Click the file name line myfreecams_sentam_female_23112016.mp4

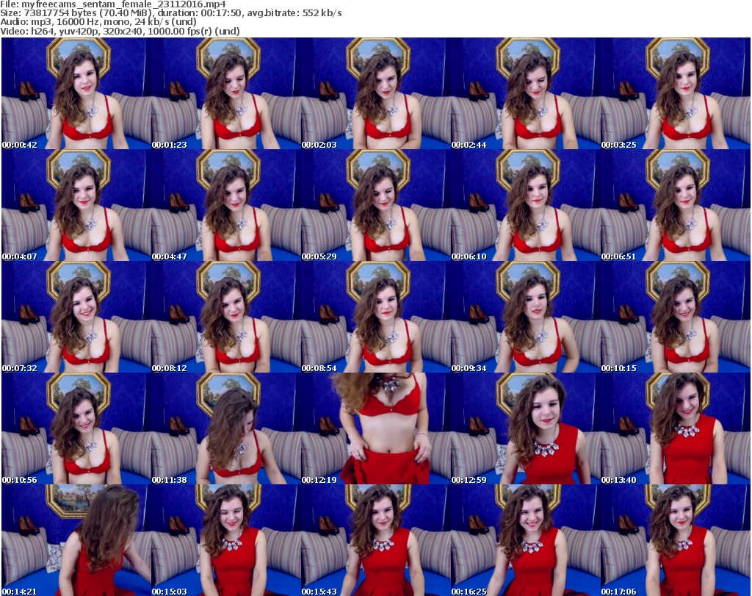click(112, 4)
